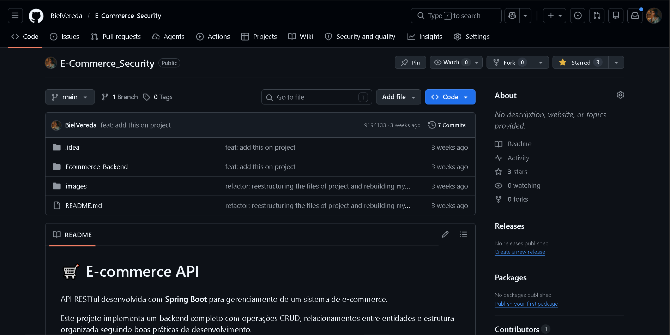Open Security and quality tab
Viewport: 670px width, 335px height.
click(360, 36)
